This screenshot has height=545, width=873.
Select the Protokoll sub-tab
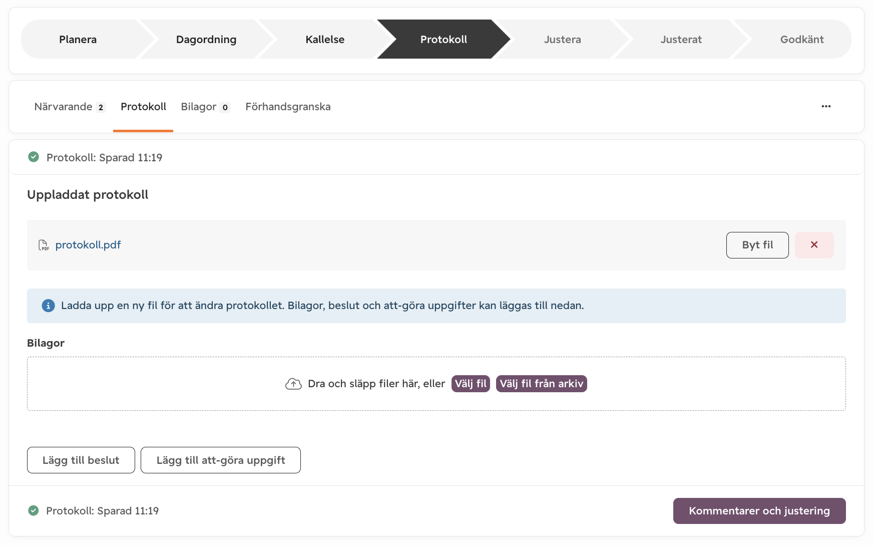pos(143,107)
